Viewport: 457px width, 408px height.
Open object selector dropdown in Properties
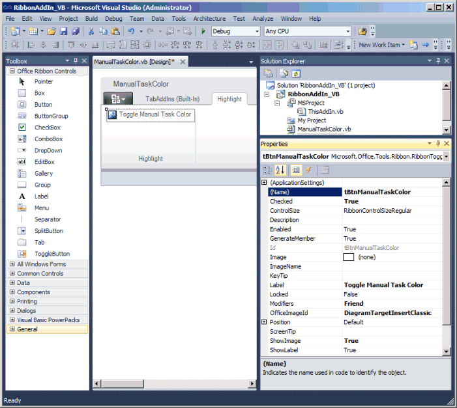446,157
